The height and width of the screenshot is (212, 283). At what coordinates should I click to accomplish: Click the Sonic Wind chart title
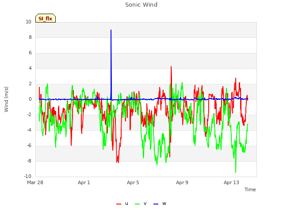click(141, 4)
